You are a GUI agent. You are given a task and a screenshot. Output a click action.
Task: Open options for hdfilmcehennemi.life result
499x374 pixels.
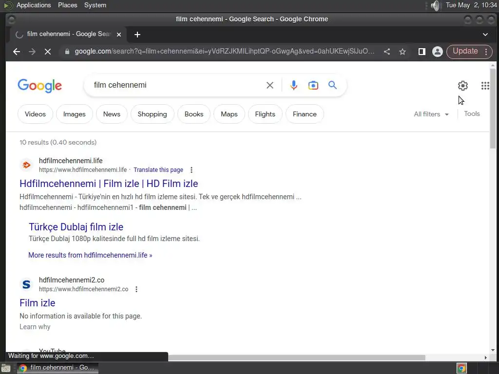191,170
